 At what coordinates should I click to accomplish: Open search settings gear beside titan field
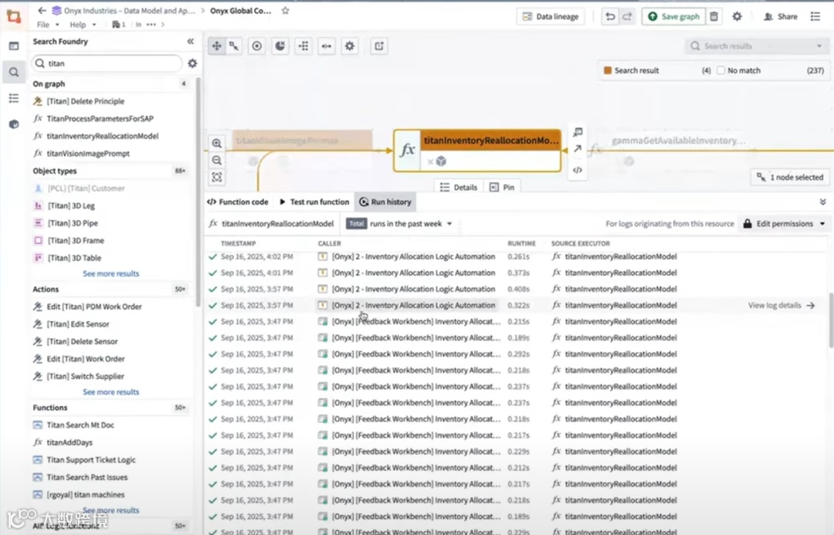pos(192,63)
